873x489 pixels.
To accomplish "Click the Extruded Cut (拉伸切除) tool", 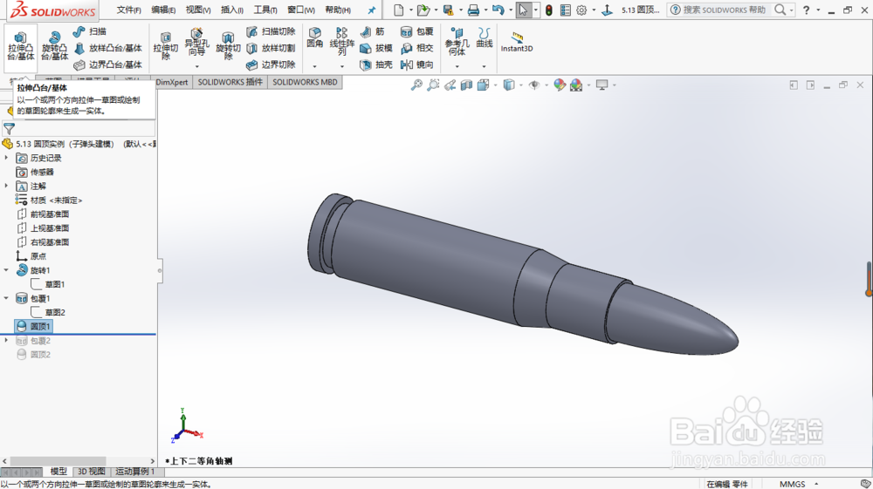I will (165, 45).
